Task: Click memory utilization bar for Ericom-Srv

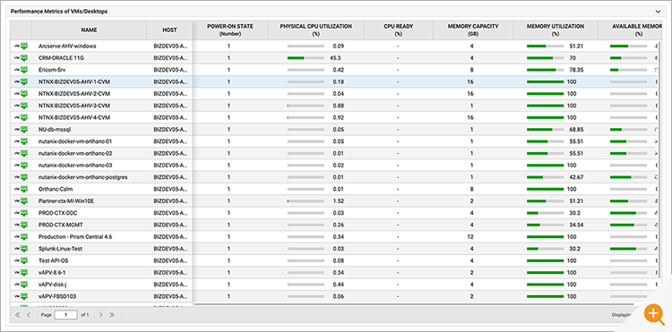Action: tap(545, 70)
